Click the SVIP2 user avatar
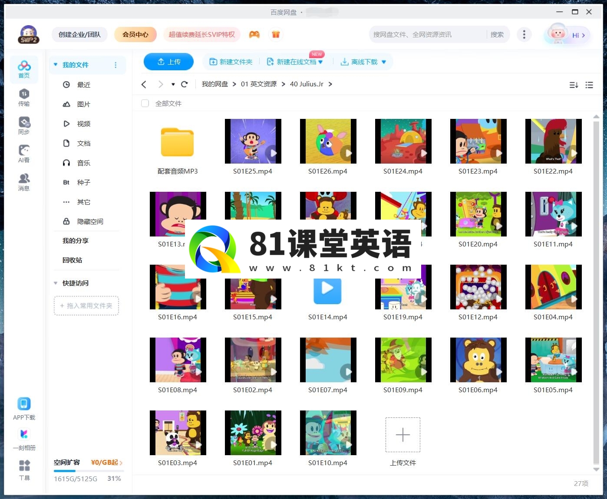The width and height of the screenshot is (607, 499). 29,35
